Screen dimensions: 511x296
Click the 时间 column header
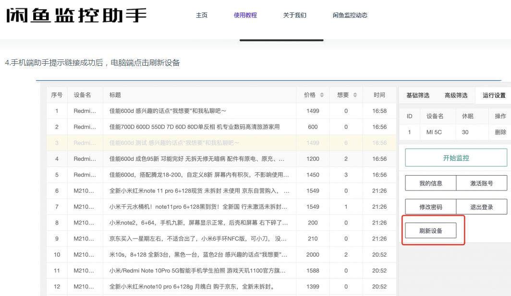click(379, 95)
